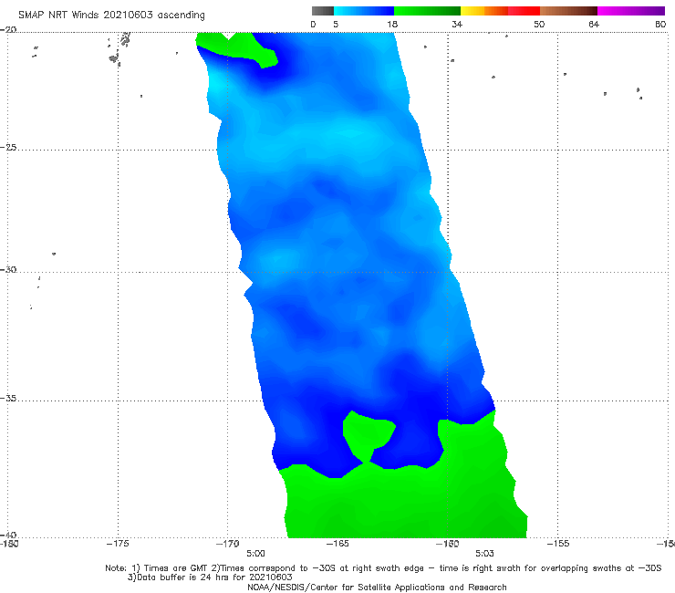Click the 'NOAA/NESDIS/Center for Satellite Applications' credit line
Screen dimensions: 675x593
point(377,588)
